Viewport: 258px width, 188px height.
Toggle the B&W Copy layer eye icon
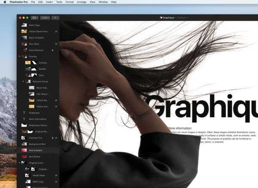pyautogui.click(x=56, y=182)
